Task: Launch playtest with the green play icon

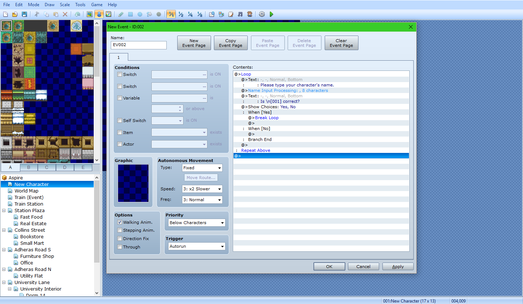Action: (271, 14)
